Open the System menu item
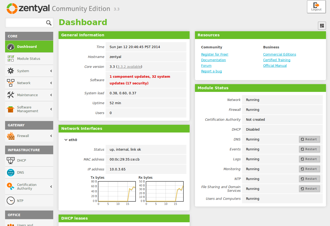This screenshot has width=330, height=226. pos(29,71)
